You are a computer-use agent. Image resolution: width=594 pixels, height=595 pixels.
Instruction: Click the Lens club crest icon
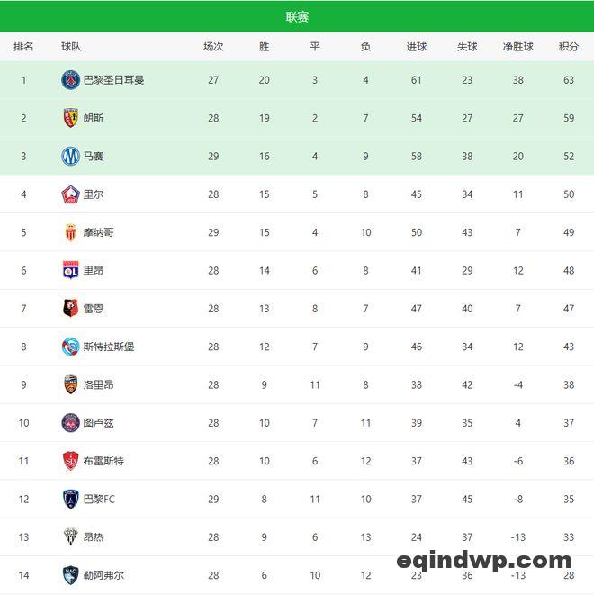(x=70, y=118)
